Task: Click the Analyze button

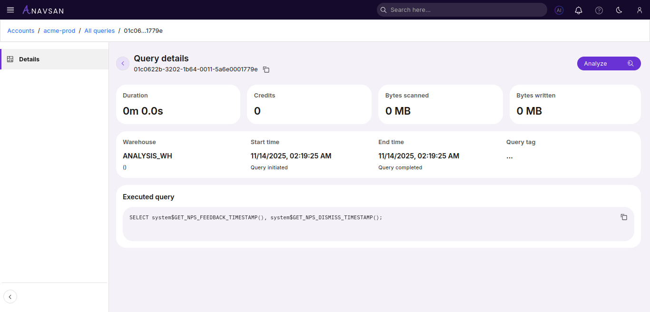Action: coord(596,63)
